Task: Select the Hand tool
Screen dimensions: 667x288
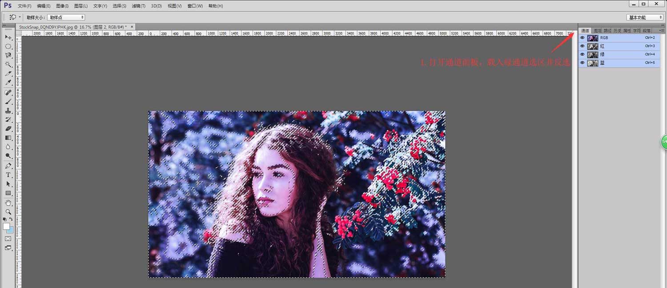Action: tap(8, 203)
